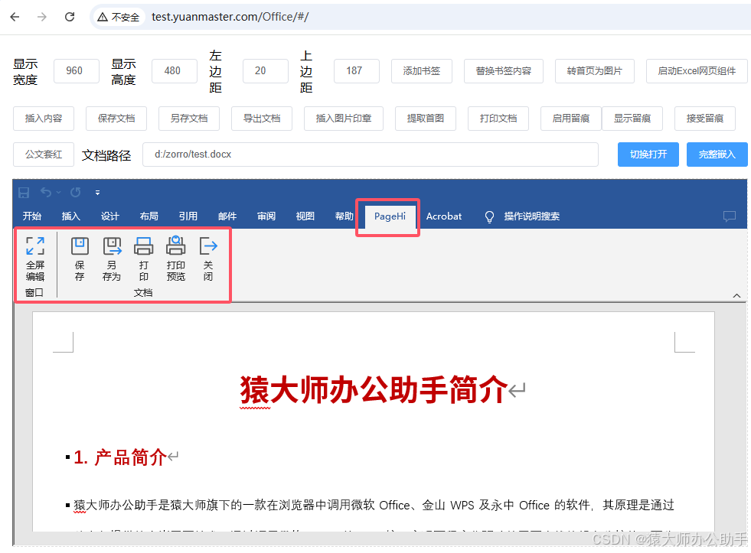The width and height of the screenshot is (751, 553).
Task: Click the heading 1. 产品简介
Action: click(x=119, y=457)
